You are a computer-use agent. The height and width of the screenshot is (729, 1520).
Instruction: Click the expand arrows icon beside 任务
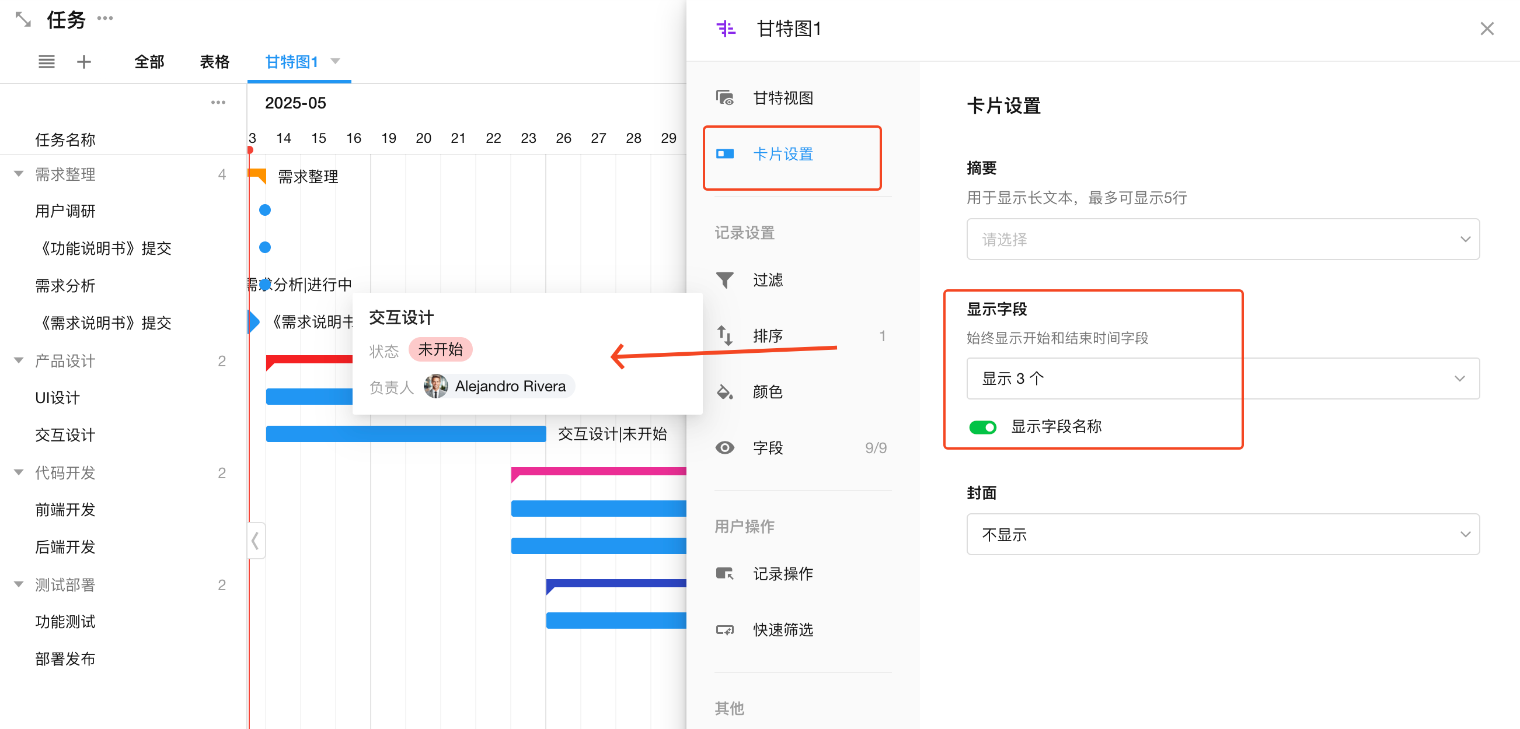23,20
